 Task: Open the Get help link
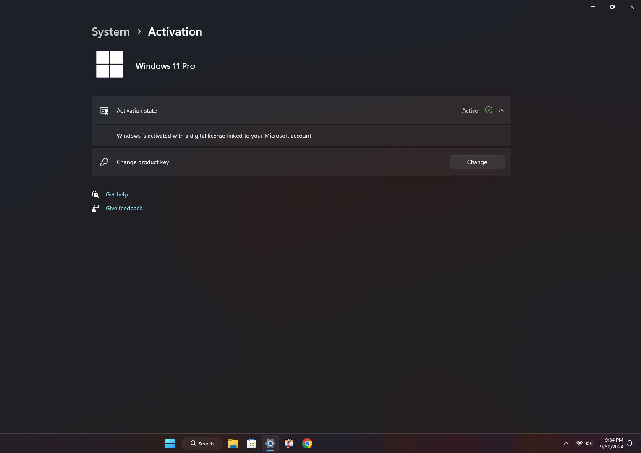coord(117,194)
